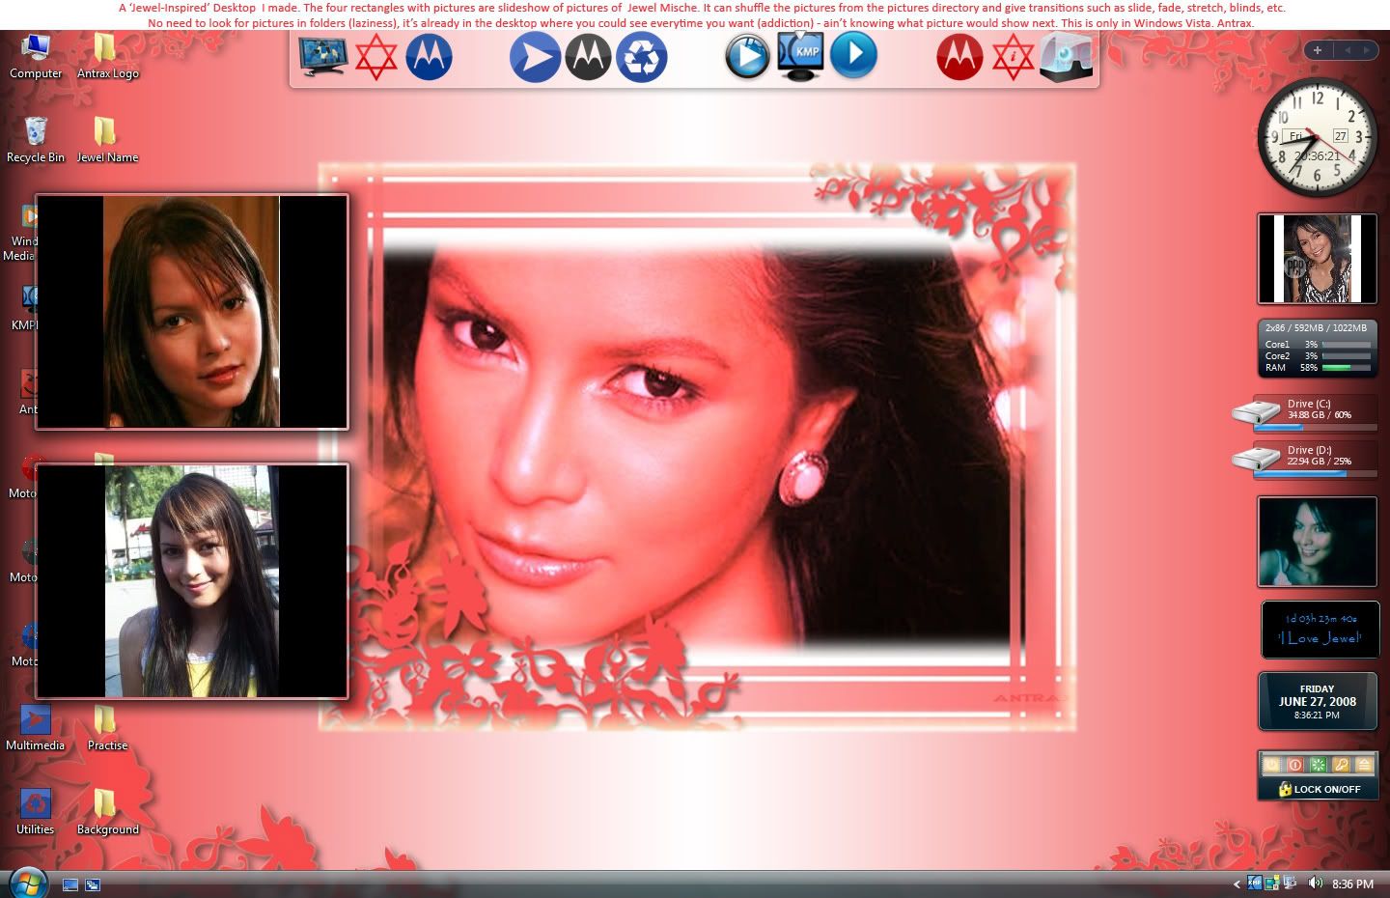Click sidebar previous gadgets arrow
Viewport: 1390px width, 898px height.
click(x=1348, y=50)
